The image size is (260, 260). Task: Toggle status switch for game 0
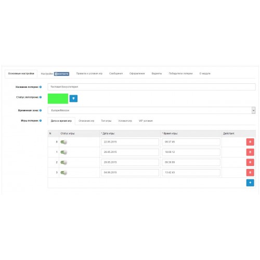(x=63, y=142)
